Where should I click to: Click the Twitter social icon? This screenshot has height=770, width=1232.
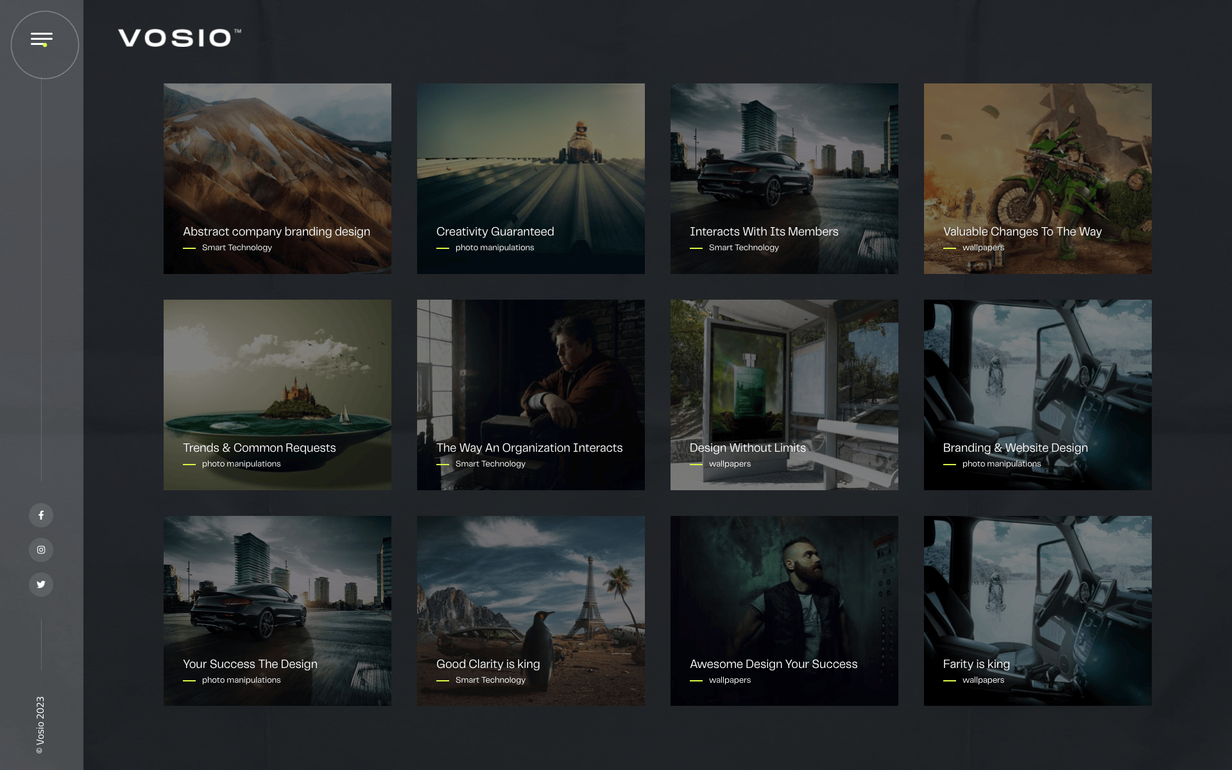click(x=41, y=585)
